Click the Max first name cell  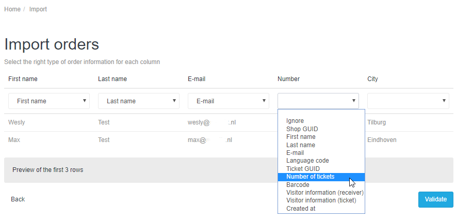[x=14, y=140]
